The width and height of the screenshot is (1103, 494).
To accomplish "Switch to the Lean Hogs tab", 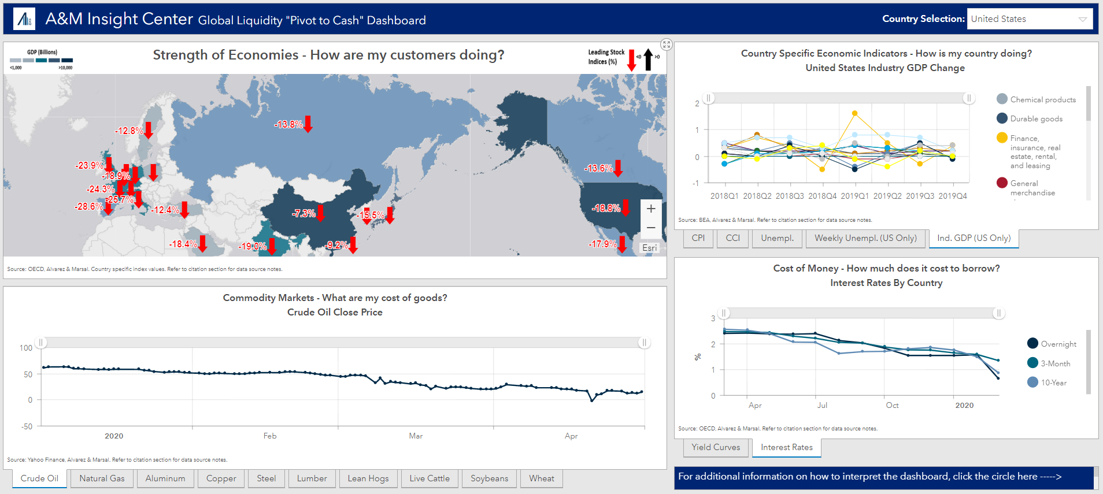I will 368,478.
